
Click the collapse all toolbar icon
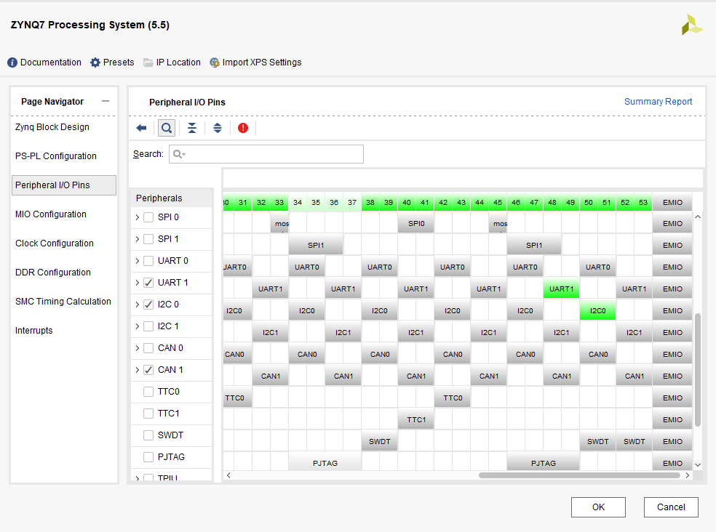tap(192, 128)
